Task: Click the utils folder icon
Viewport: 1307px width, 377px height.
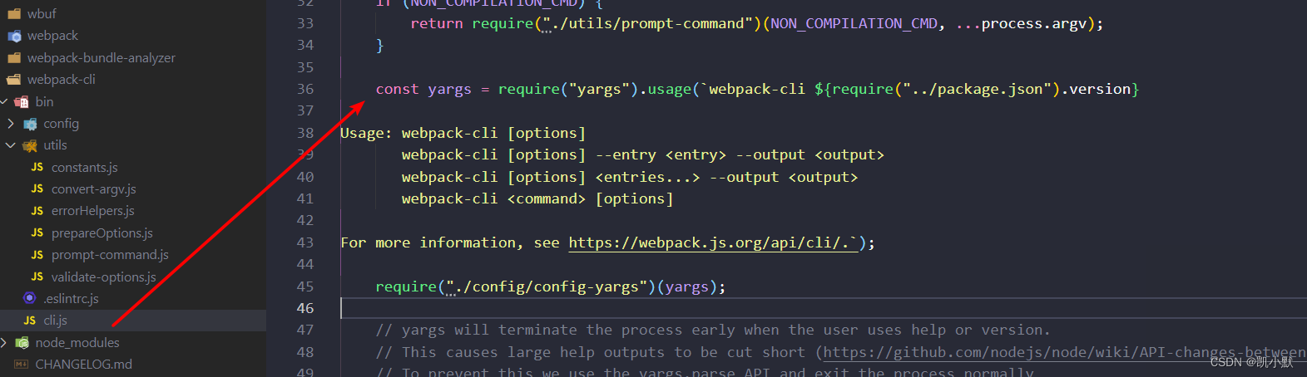Action: (x=30, y=145)
